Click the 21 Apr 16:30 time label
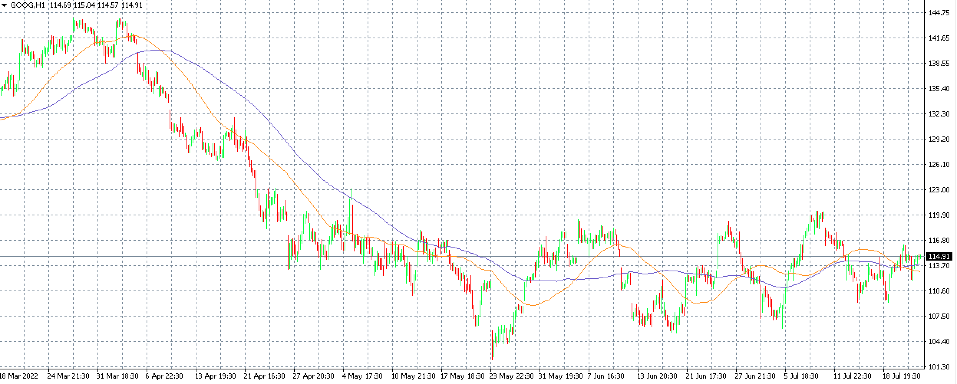This screenshot has width=957, height=384. pos(265,376)
